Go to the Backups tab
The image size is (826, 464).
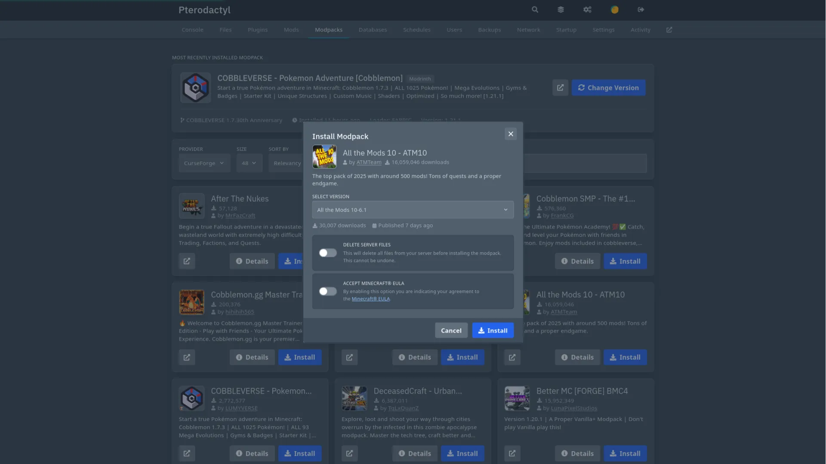pyautogui.click(x=489, y=30)
